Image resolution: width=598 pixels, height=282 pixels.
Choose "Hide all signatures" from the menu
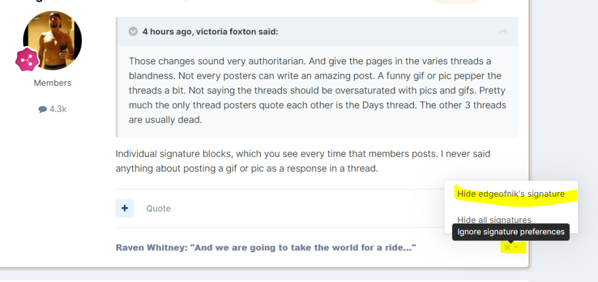(x=494, y=219)
